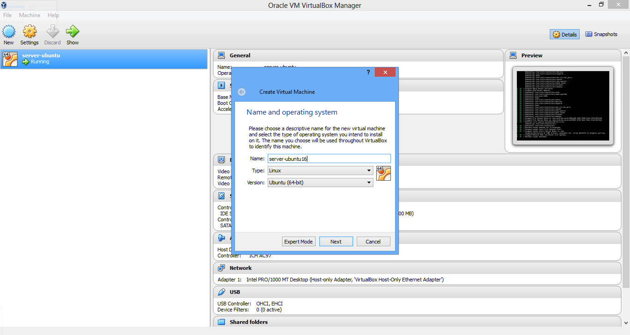Click the Shared folders section header
This screenshot has width=630, height=335.
click(x=417, y=322)
